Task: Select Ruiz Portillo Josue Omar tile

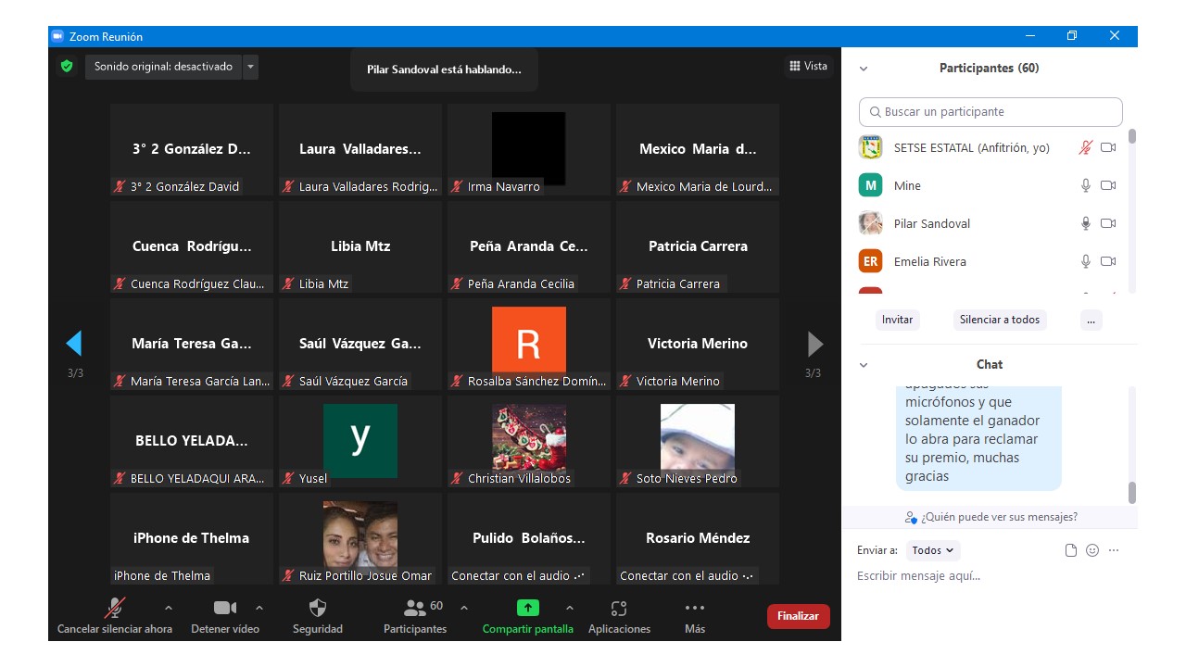Action: [360, 538]
